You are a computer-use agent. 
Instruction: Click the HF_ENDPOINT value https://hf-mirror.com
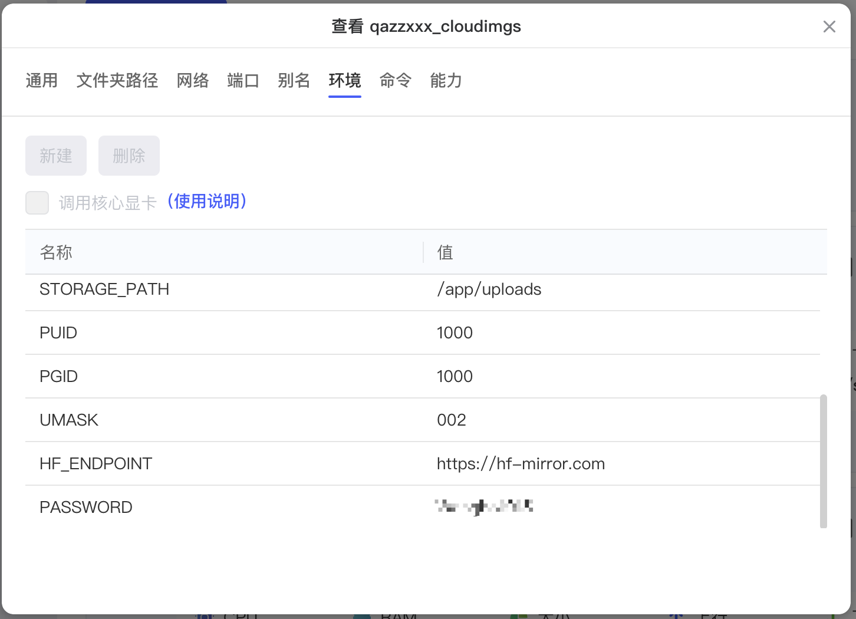pyautogui.click(x=521, y=464)
